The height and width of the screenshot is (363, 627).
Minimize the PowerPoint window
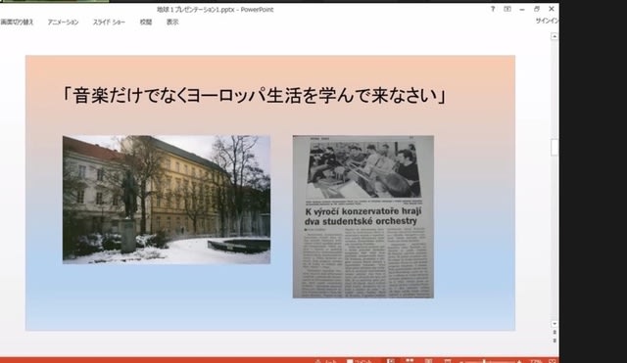coord(522,9)
